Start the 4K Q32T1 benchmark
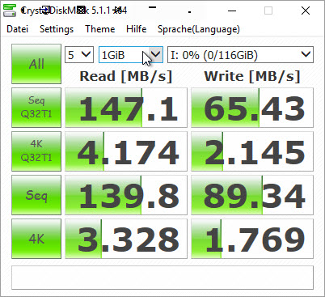 tap(36, 151)
